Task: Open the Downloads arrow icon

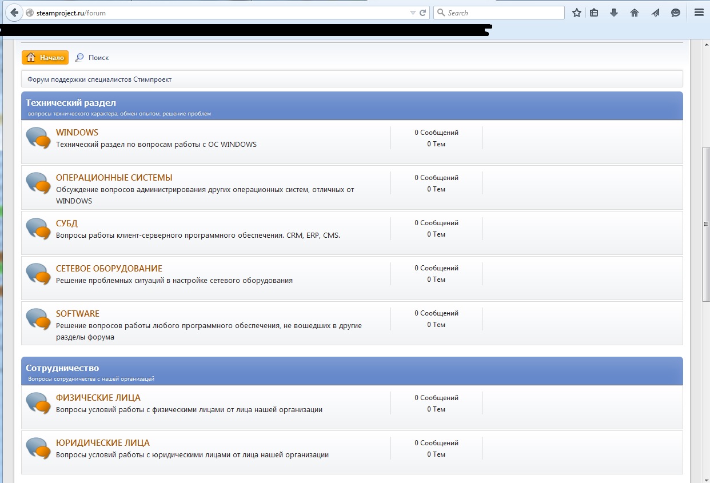Action: (x=614, y=13)
